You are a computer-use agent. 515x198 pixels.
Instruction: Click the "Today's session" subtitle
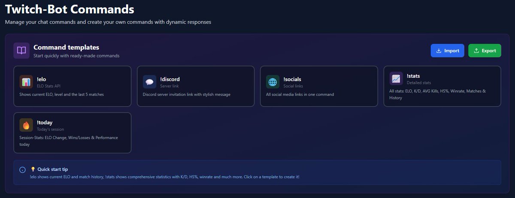click(x=50, y=129)
